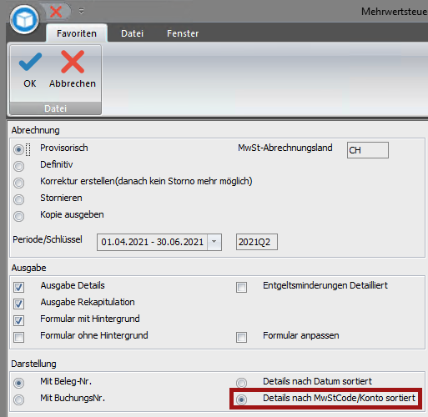This screenshot has height=417, width=428.
Task: Select Mit BuchungsNr. radio button
Action: (18, 399)
